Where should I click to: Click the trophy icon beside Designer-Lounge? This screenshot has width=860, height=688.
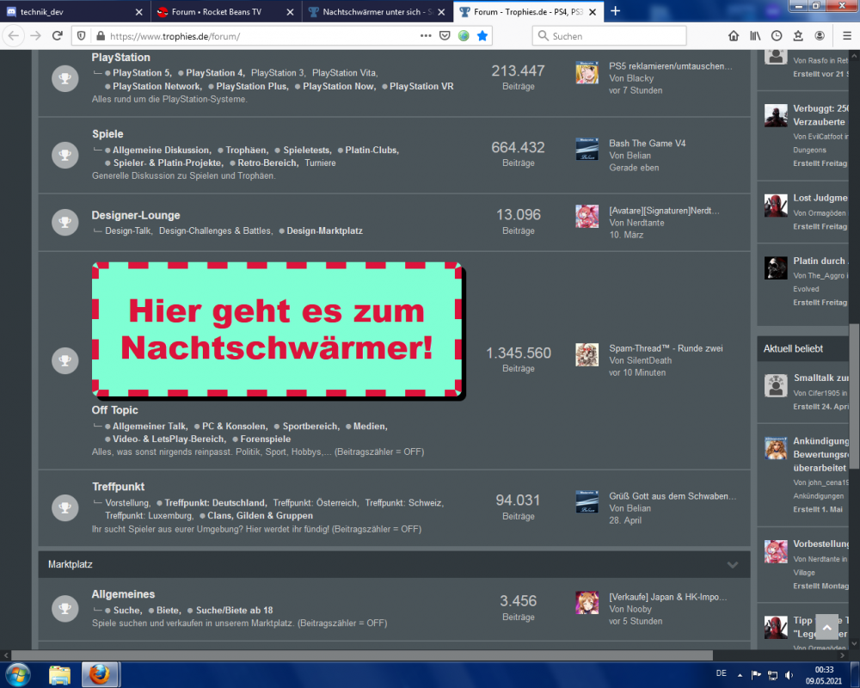click(64, 222)
